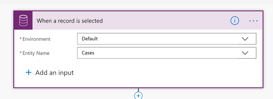Expand the Environment dropdown showing Default
The height and width of the screenshot is (99, 273).
(x=167, y=39)
